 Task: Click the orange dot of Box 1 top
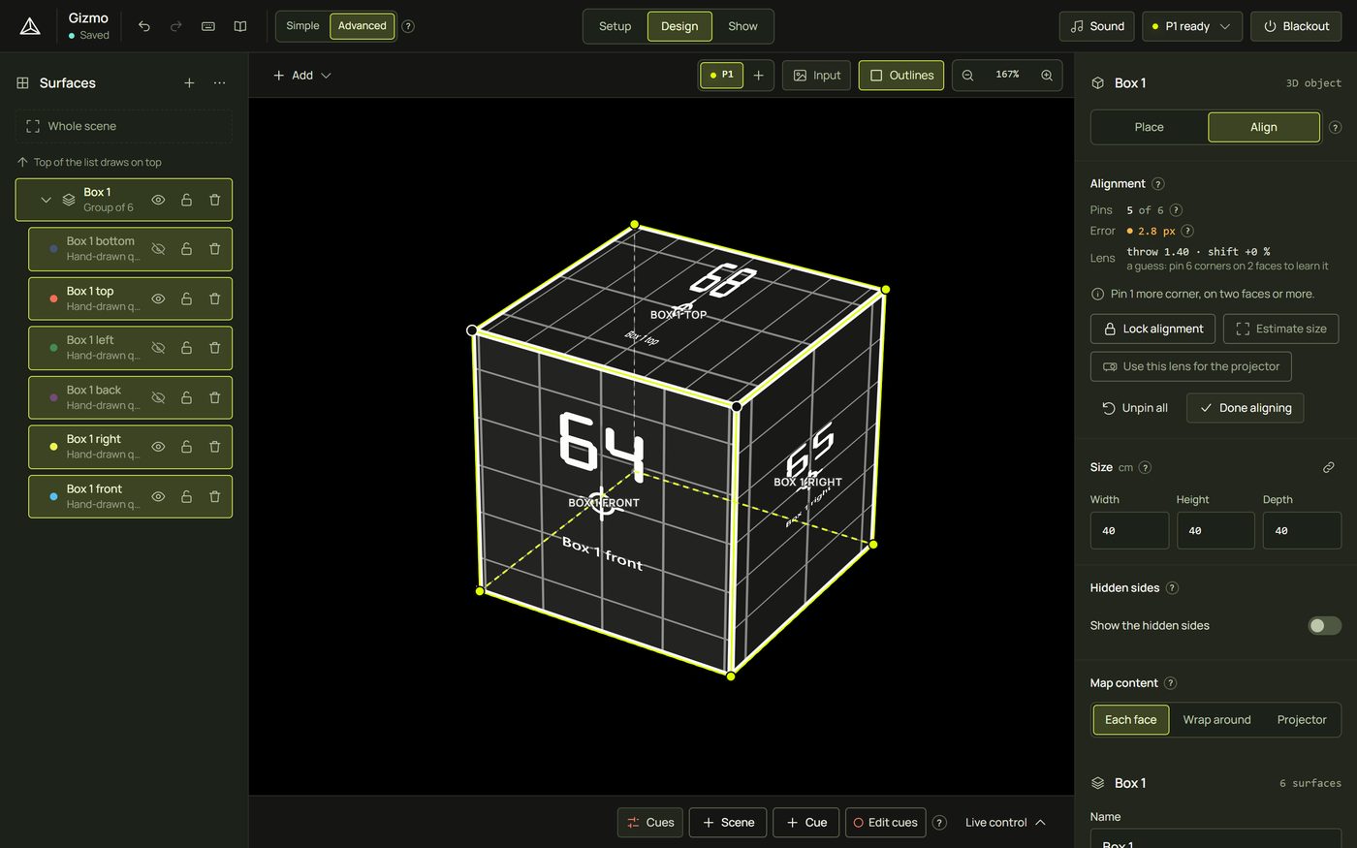click(53, 298)
